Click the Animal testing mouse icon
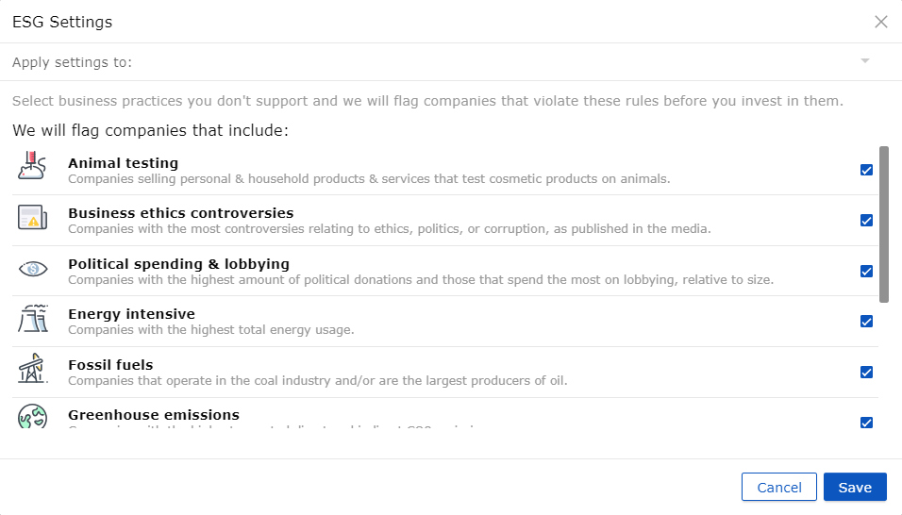The width and height of the screenshot is (902, 515). coord(32,166)
